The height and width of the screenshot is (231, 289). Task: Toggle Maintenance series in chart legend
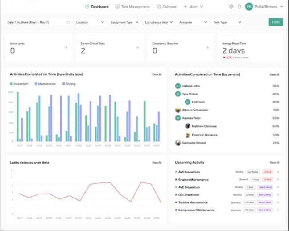pyautogui.click(x=45, y=84)
